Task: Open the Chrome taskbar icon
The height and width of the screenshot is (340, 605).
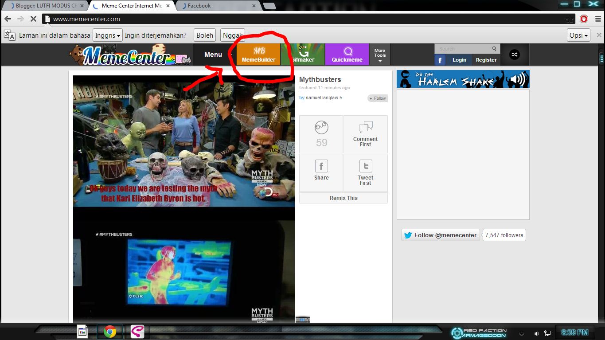Action: pyautogui.click(x=110, y=332)
